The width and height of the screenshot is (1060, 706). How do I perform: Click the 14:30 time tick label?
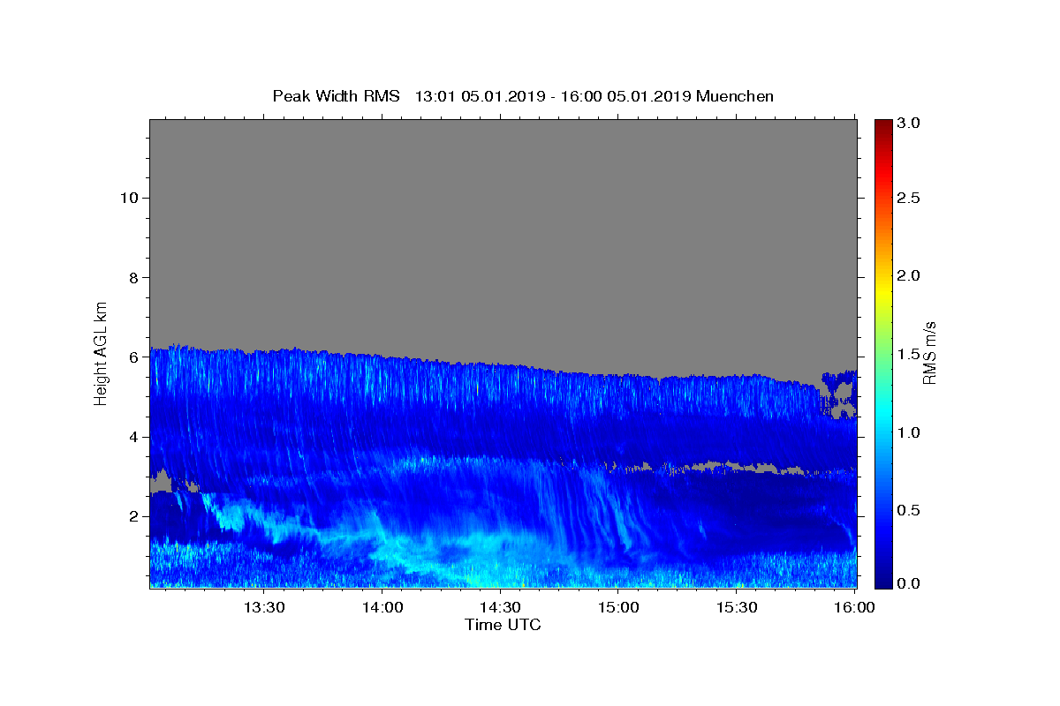500,607
